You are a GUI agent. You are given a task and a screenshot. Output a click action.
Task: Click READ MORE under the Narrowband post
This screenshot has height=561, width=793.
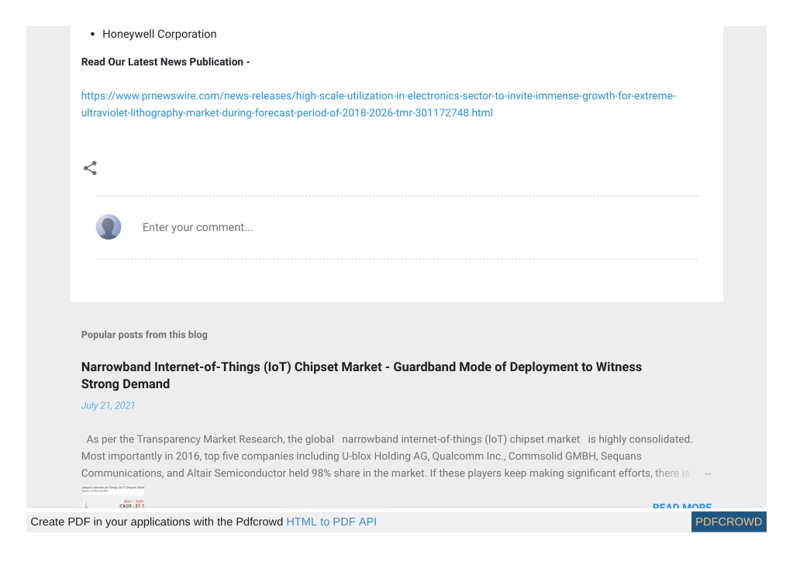point(681,505)
